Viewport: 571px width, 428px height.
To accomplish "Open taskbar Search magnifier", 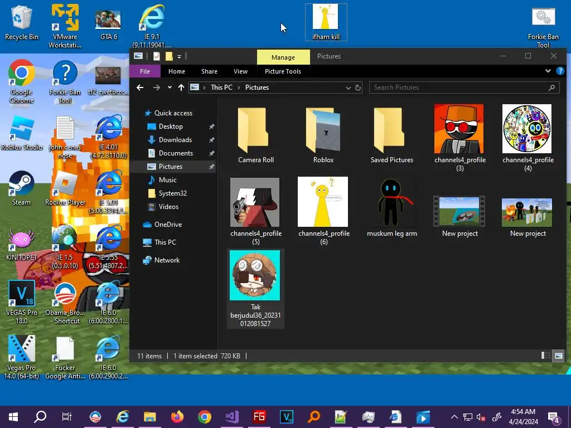I will tap(40, 417).
